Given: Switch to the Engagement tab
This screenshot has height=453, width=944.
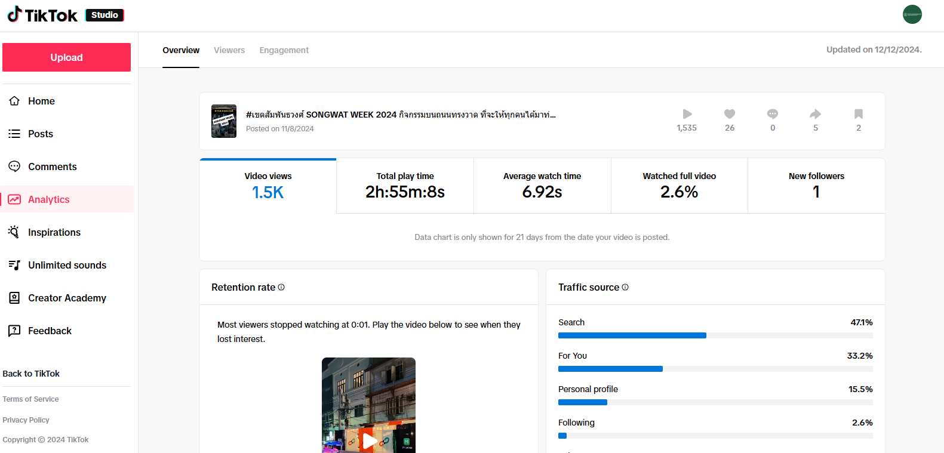Looking at the screenshot, I should coord(284,50).
